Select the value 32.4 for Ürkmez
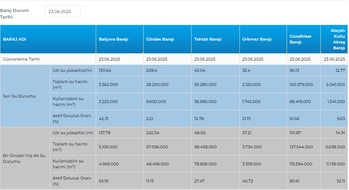Image resolution: width=349 pixels, height=190 pixels. point(246,71)
